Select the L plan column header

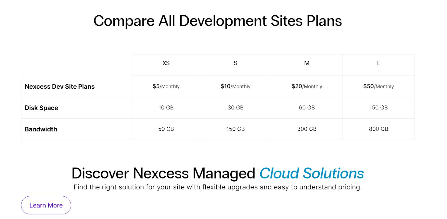pyautogui.click(x=379, y=65)
